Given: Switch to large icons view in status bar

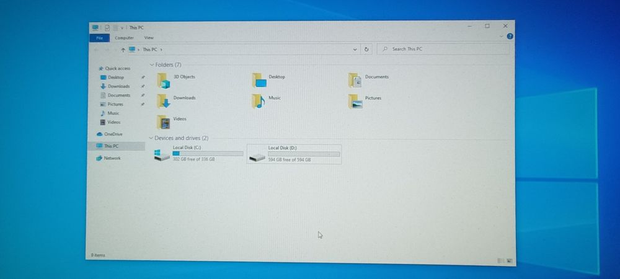Looking at the screenshot, I should tap(509, 261).
